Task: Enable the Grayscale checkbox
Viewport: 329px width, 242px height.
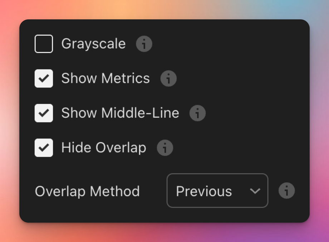Action: [44, 44]
